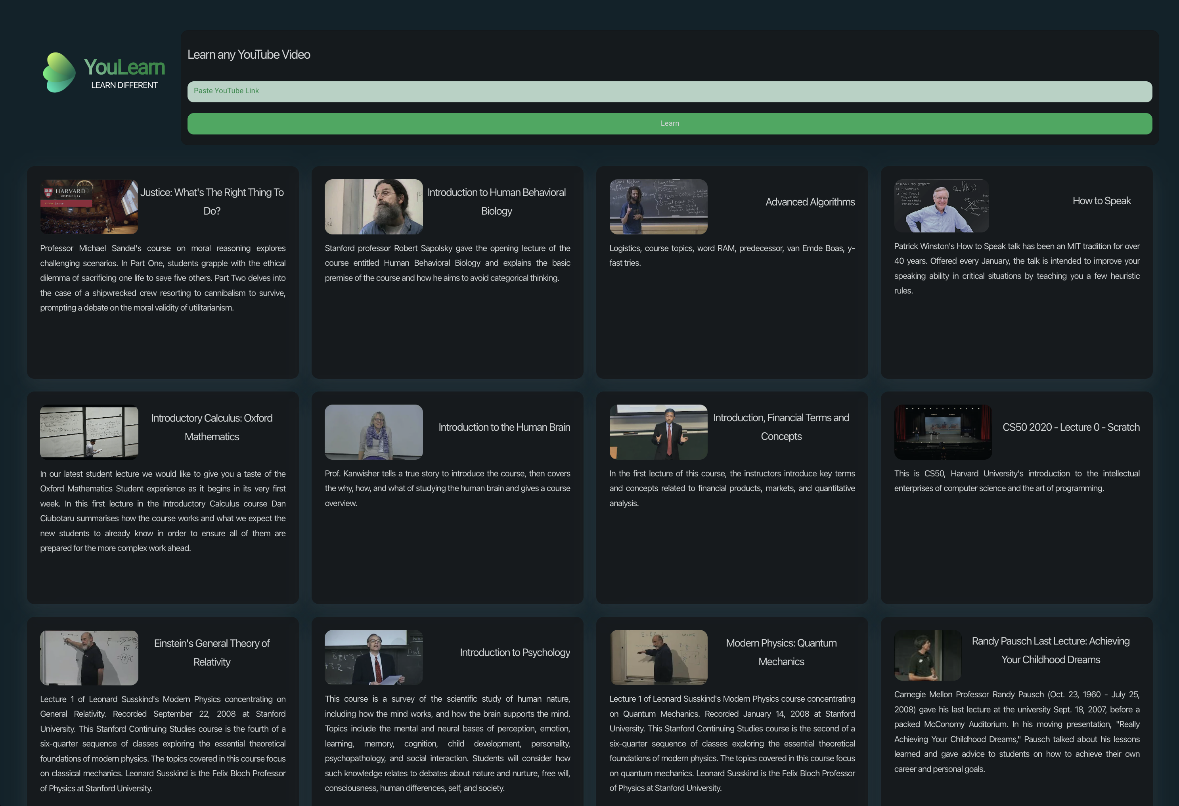The width and height of the screenshot is (1179, 806).
Task: Open the Financial Terms lecture thumbnail
Action: click(658, 432)
